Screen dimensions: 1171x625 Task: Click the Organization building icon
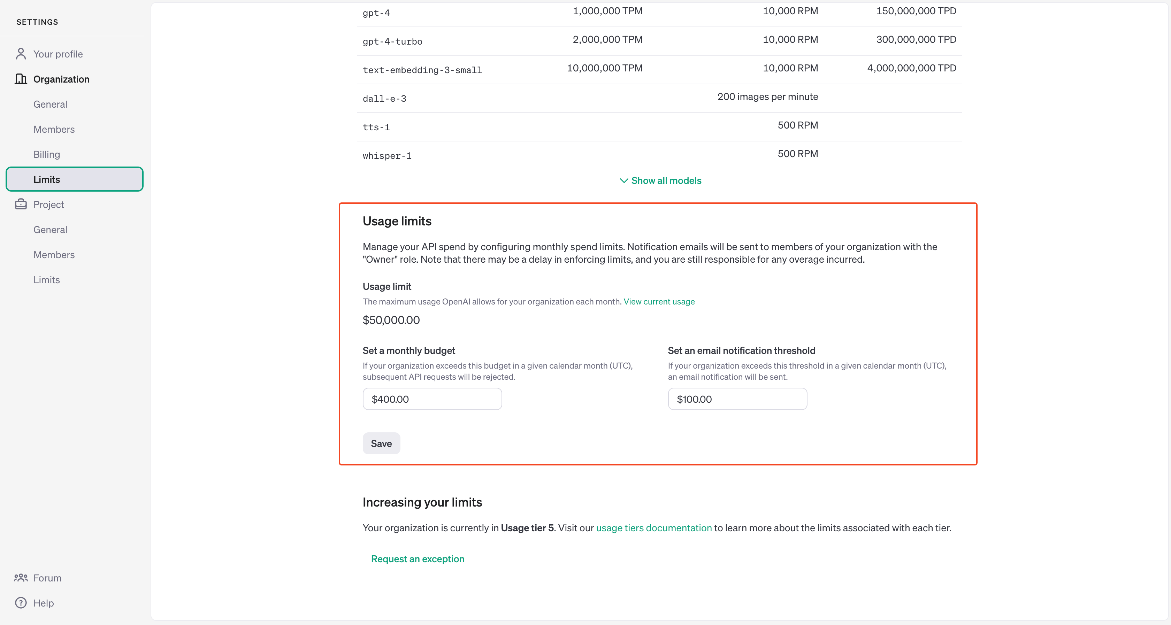pyautogui.click(x=21, y=79)
